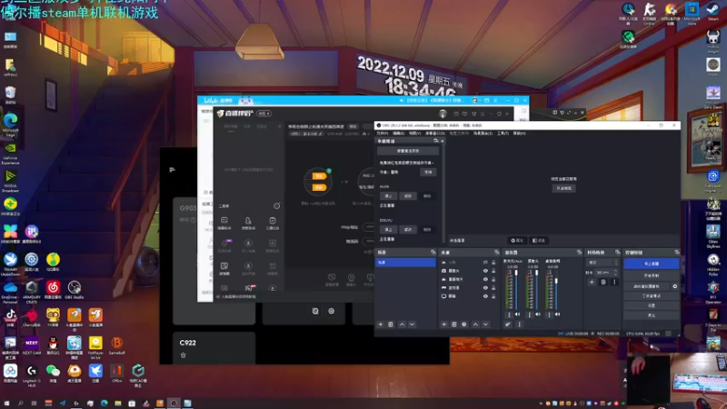Adjust transition duration stepper
This screenshot has height=409, width=727.
[x=616, y=272]
